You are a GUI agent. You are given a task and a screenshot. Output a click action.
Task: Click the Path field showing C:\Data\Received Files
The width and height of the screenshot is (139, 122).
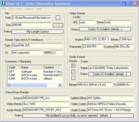32,18
